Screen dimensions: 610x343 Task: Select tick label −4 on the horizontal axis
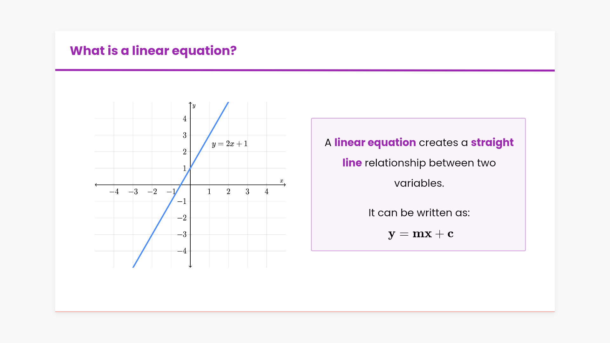click(x=114, y=192)
